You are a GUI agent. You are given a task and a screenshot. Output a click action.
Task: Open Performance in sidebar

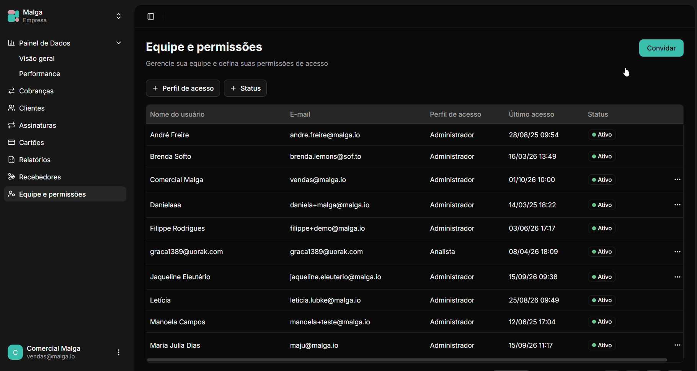tap(39, 74)
